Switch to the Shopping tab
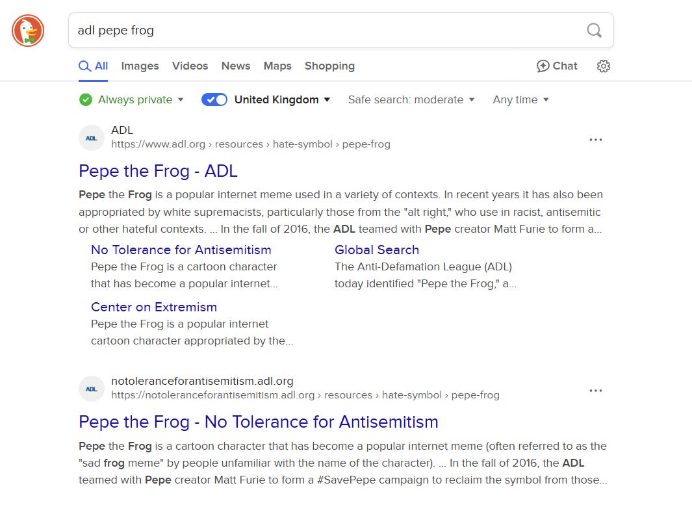 coord(329,66)
